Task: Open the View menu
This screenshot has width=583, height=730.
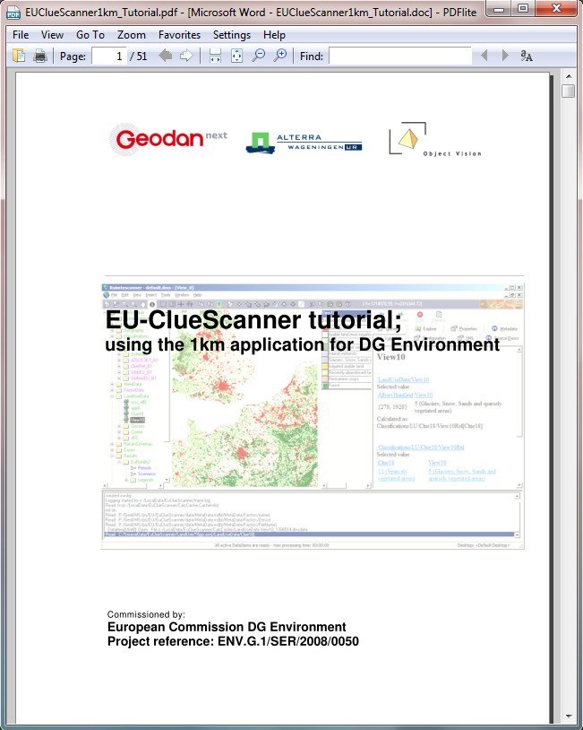Action: [x=52, y=35]
